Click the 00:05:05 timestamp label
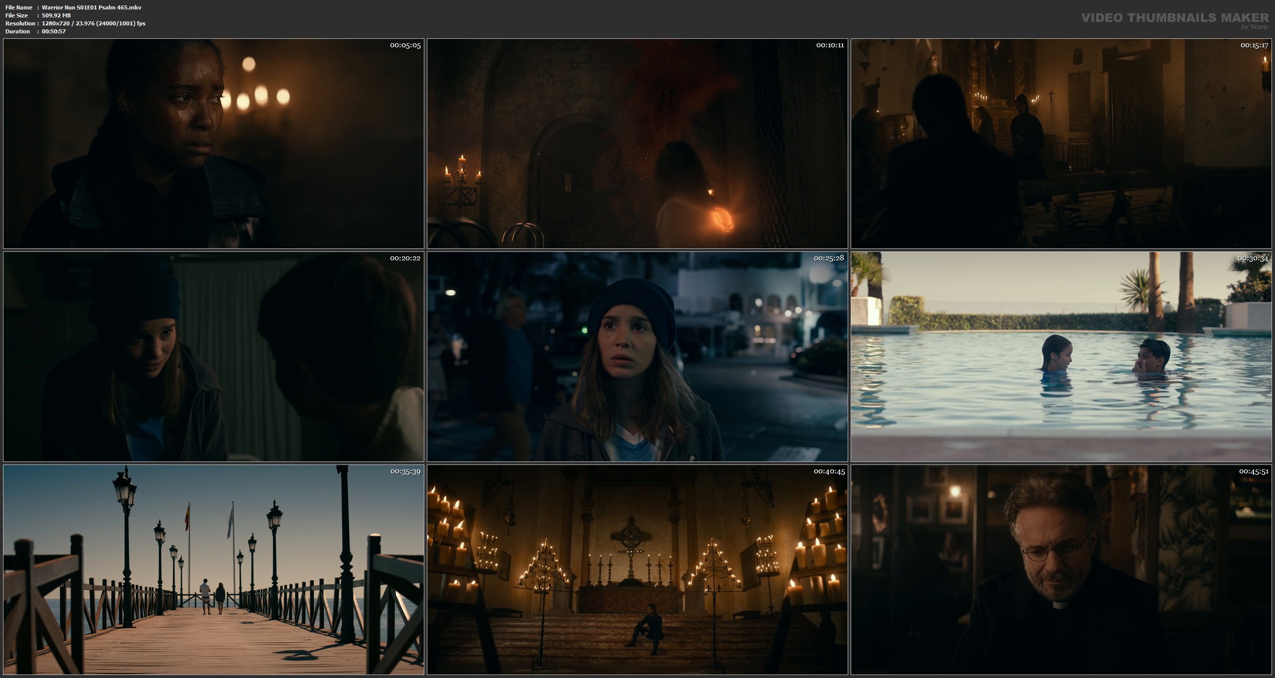This screenshot has width=1275, height=678. [x=405, y=45]
